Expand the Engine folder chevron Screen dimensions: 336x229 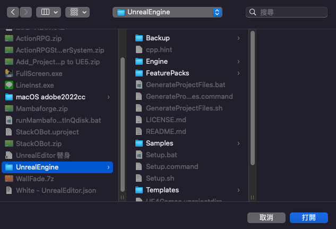coord(238,62)
